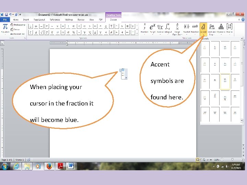Insert the degrees Fahrenheit symbol

pos(84,33)
